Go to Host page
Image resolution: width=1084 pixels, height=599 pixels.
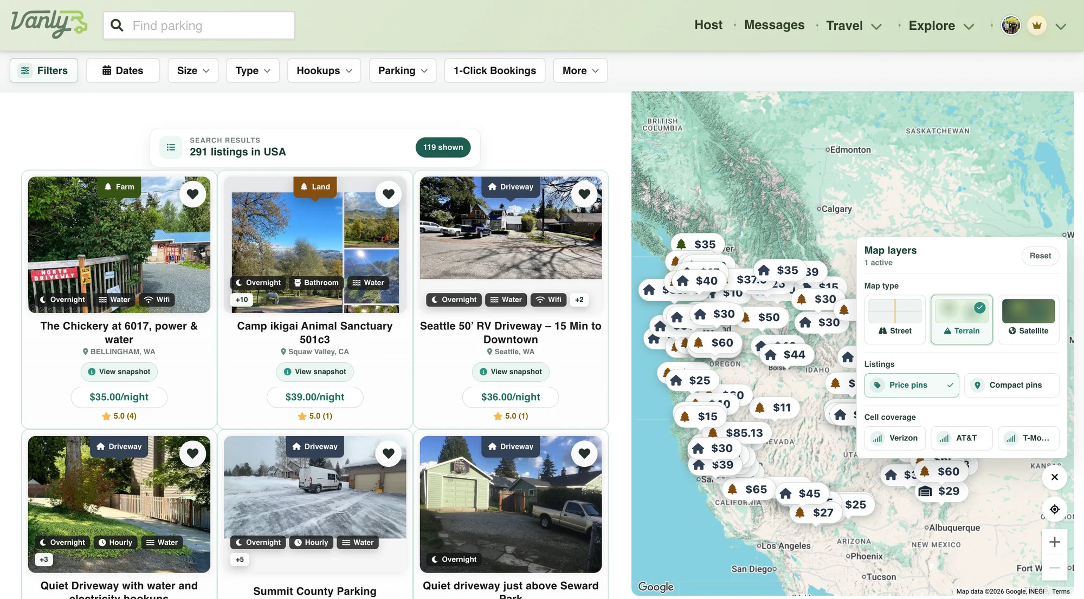click(x=708, y=25)
